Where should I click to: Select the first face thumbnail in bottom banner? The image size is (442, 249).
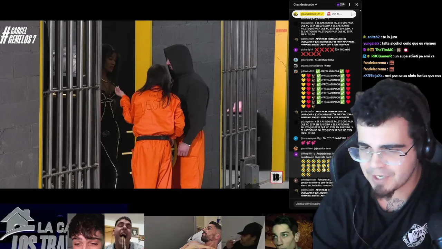pos(86,231)
